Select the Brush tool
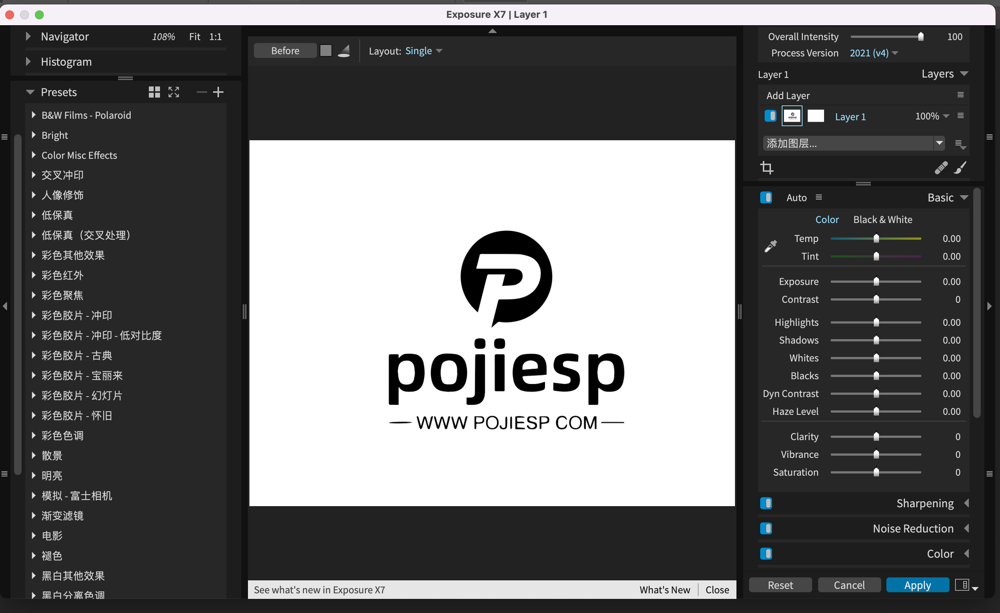The height and width of the screenshot is (613, 1000). pos(961,168)
